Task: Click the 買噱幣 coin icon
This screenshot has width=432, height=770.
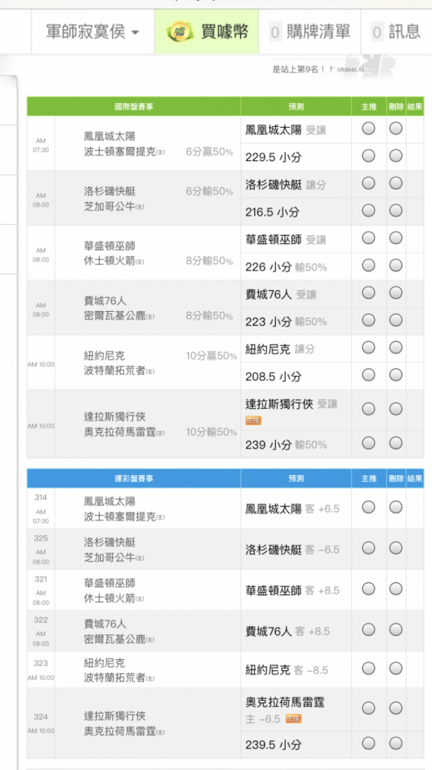Action: pyautogui.click(x=181, y=32)
